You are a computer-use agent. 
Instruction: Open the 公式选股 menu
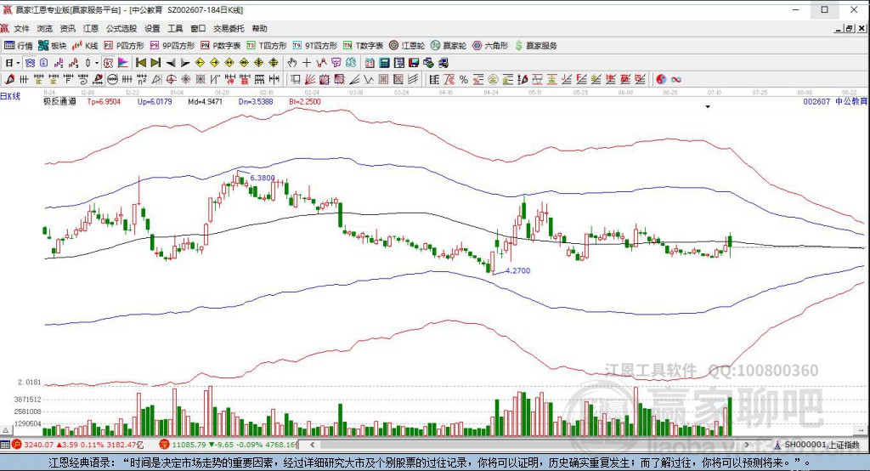pyautogui.click(x=121, y=28)
